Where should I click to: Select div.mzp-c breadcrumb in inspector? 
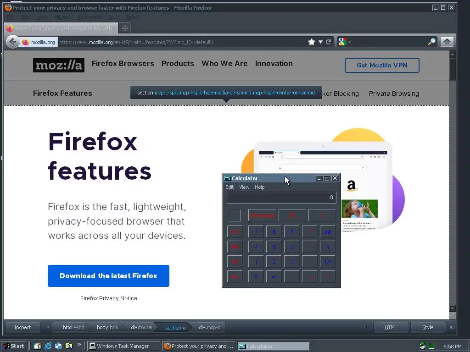209,327
